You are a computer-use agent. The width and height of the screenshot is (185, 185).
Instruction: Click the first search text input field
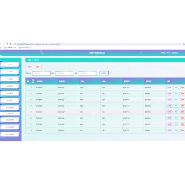(x=41, y=73)
